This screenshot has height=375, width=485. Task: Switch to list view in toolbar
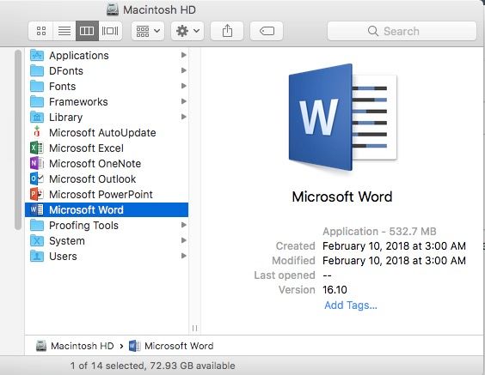point(64,31)
